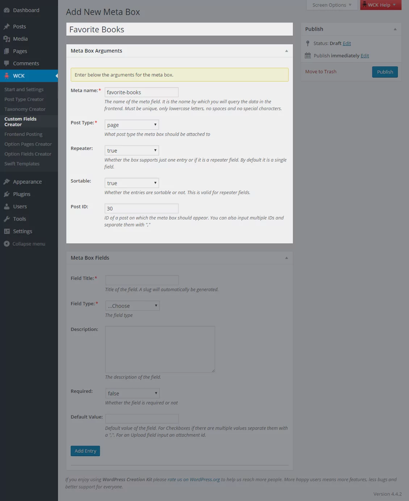The height and width of the screenshot is (501, 409).
Task: Click Edit link next to Status Draft
Action: point(347,43)
